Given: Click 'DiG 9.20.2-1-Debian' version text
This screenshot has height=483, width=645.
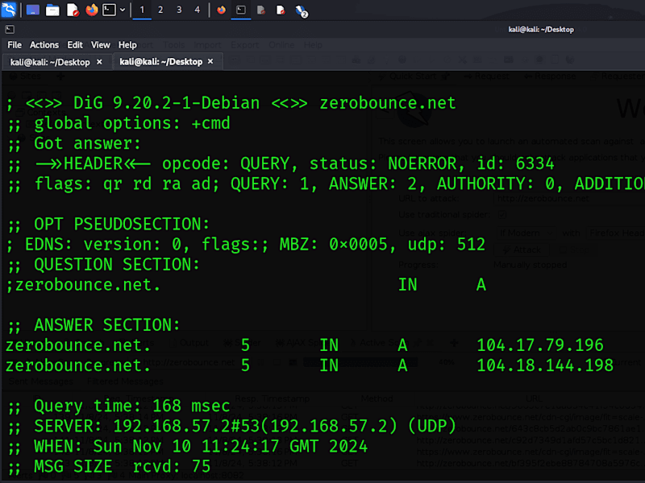Looking at the screenshot, I should click(x=166, y=103).
